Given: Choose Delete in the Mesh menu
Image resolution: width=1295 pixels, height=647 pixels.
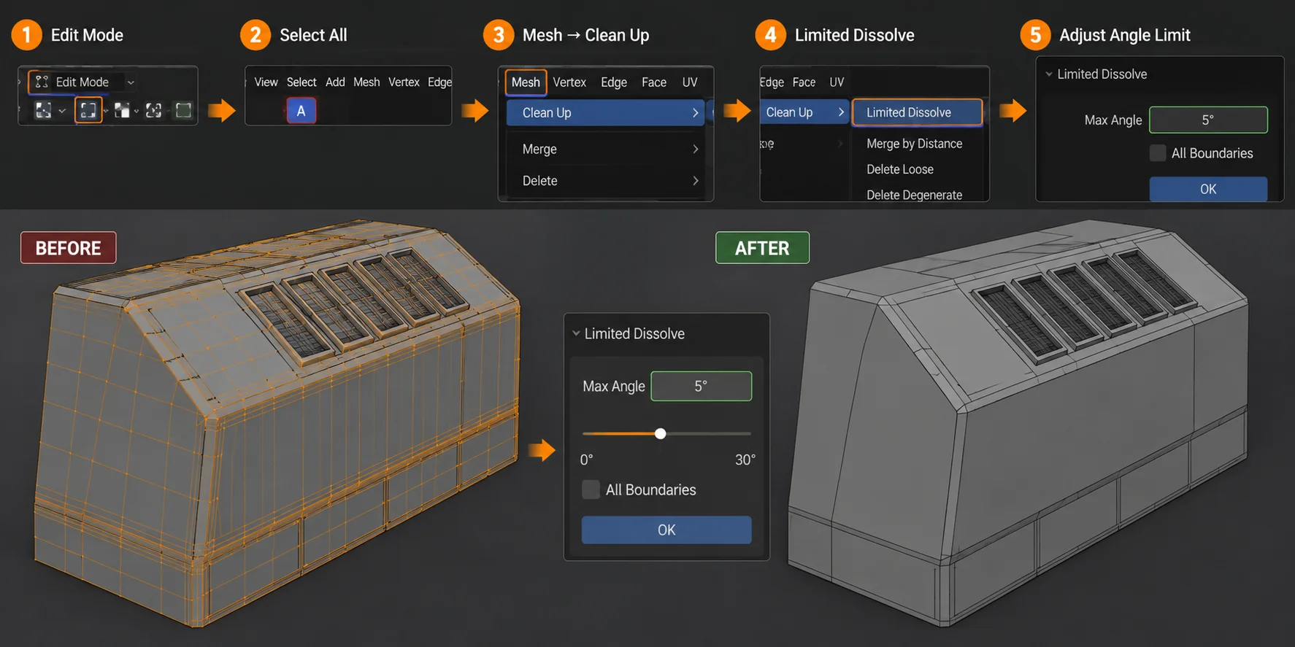Looking at the screenshot, I should pos(605,180).
